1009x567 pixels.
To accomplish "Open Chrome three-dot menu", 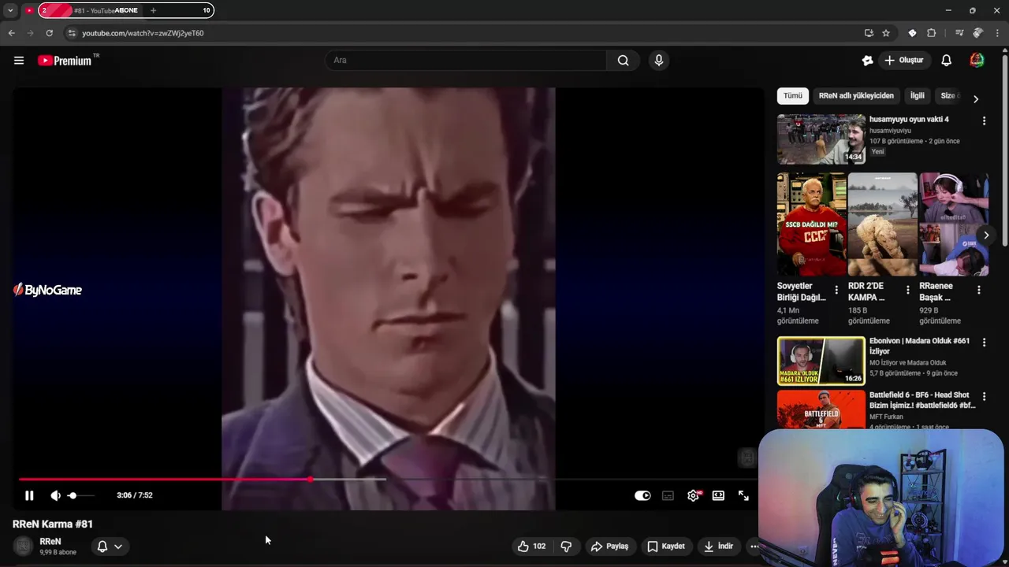I will tap(997, 33).
